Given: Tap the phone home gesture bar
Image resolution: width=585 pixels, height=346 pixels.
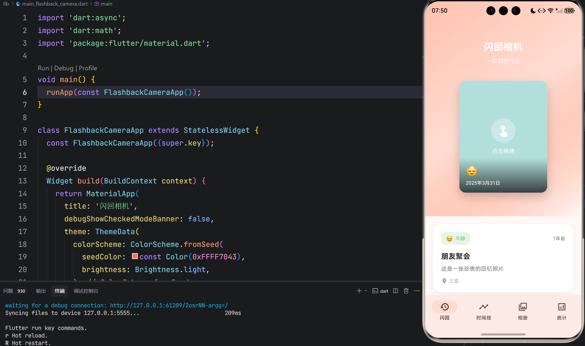Looking at the screenshot, I should (x=503, y=334).
